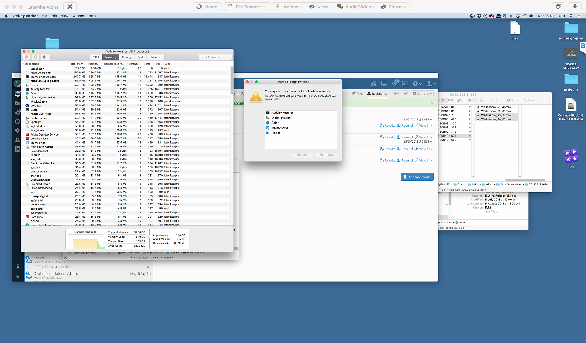Select Wednesday_S1_v8.mov in the Finder column

point(496,107)
